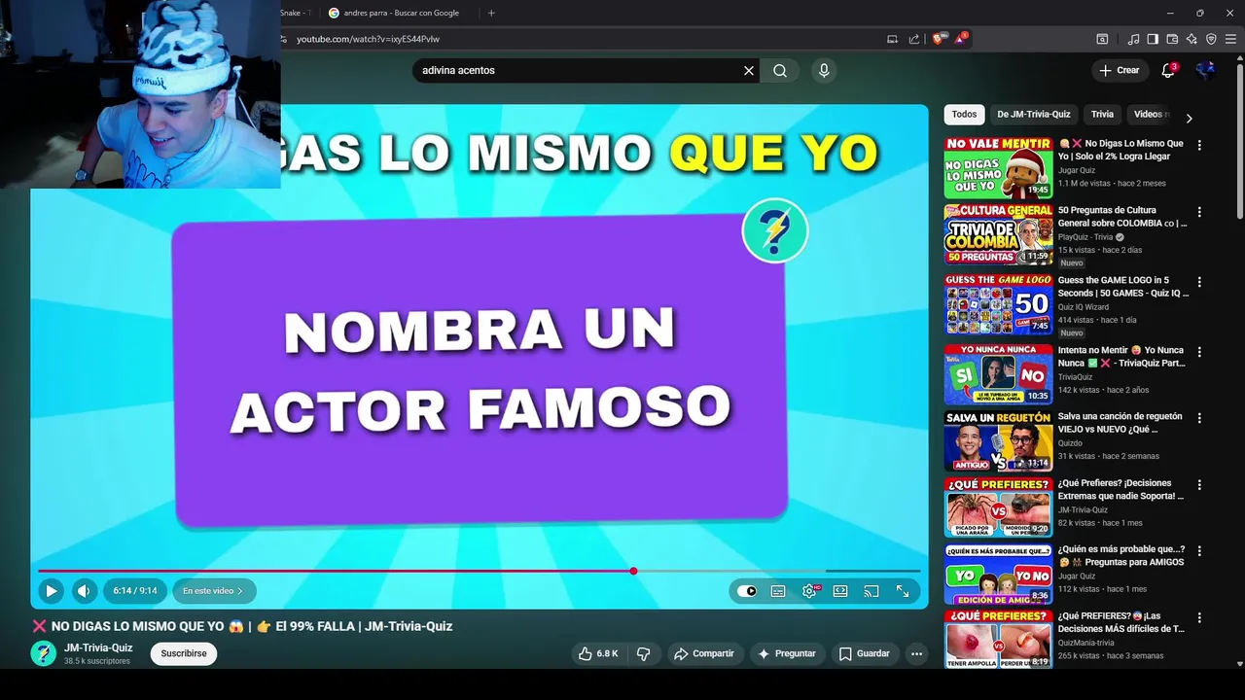Open the more actions ellipsis below the video

pyautogui.click(x=916, y=653)
